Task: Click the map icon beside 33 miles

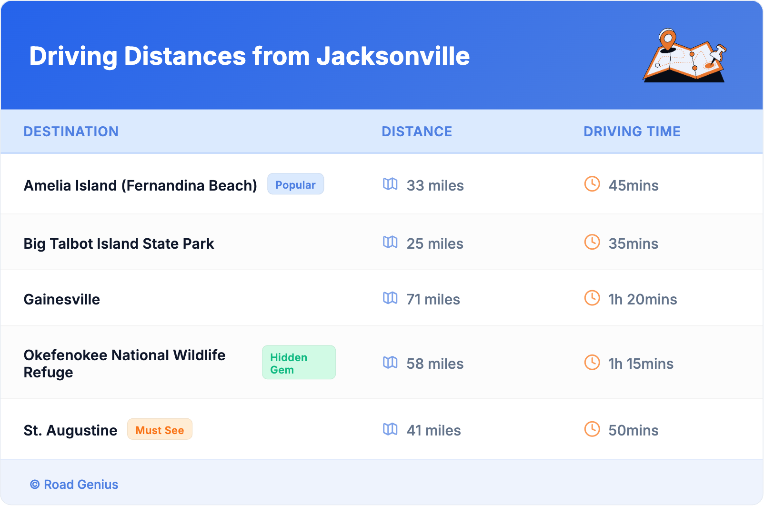Action: pyautogui.click(x=390, y=184)
